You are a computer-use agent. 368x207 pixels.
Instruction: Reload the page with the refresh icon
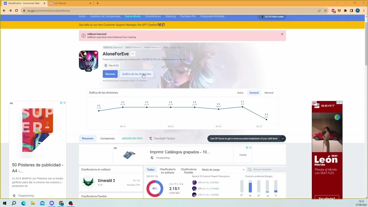tap(16, 11)
